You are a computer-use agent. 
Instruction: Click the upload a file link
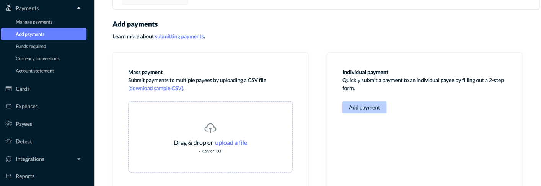(231, 142)
